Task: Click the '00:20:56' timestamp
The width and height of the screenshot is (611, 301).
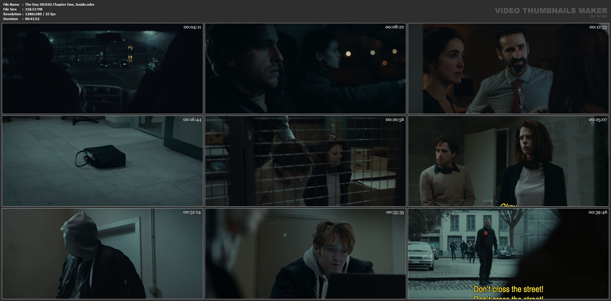Action: click(395, 120)
